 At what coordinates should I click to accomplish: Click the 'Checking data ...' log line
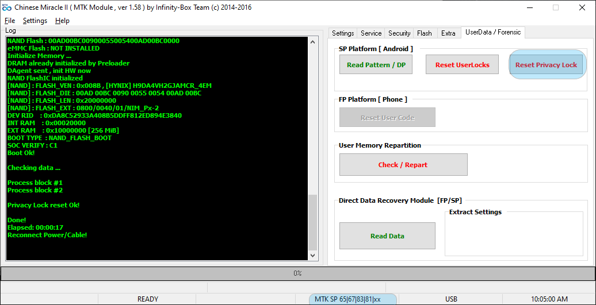click(34, 168)
